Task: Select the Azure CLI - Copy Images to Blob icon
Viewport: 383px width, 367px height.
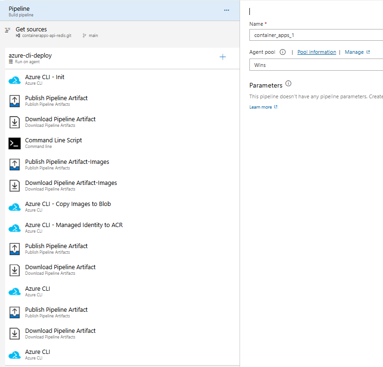Action: point(15,207)
